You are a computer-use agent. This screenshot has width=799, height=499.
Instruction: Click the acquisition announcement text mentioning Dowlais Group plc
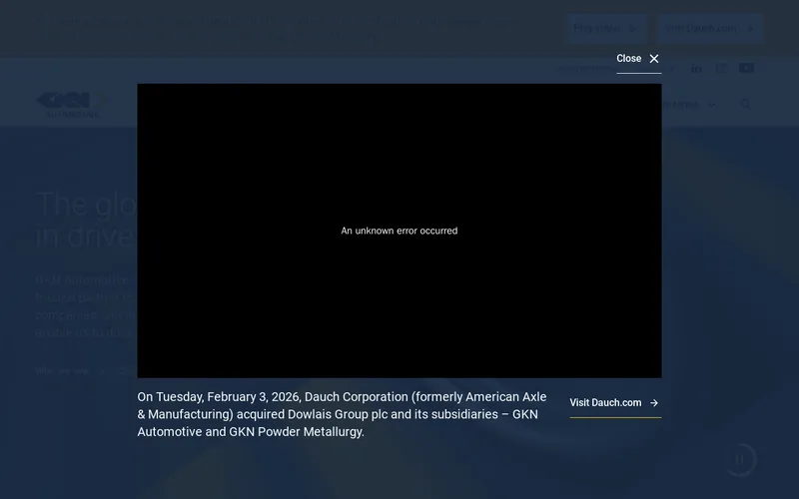[342, 414]
